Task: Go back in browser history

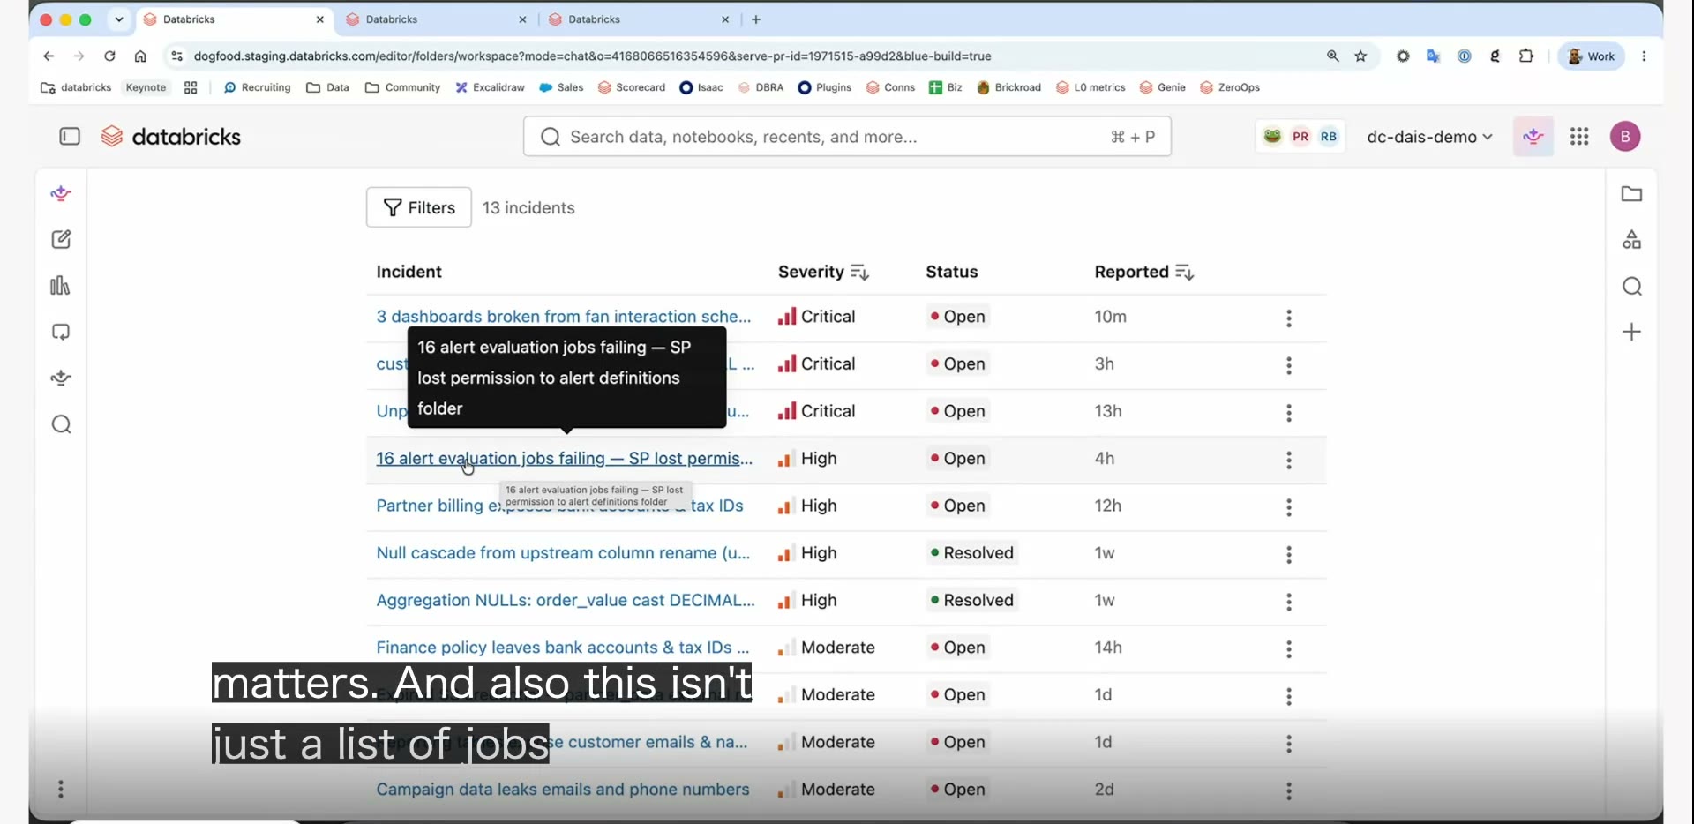Action: click(x=49, y=56)
